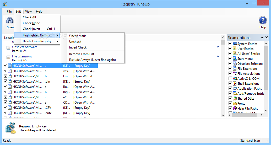Choose Check Invert from Edit menu
Image resolution: width=271 pixels, height=145 pixels.
coord(37,29)
